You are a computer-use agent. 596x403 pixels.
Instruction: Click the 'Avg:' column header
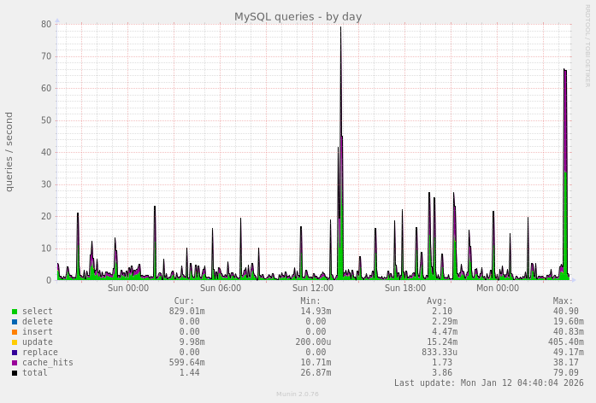coord(437,301)
